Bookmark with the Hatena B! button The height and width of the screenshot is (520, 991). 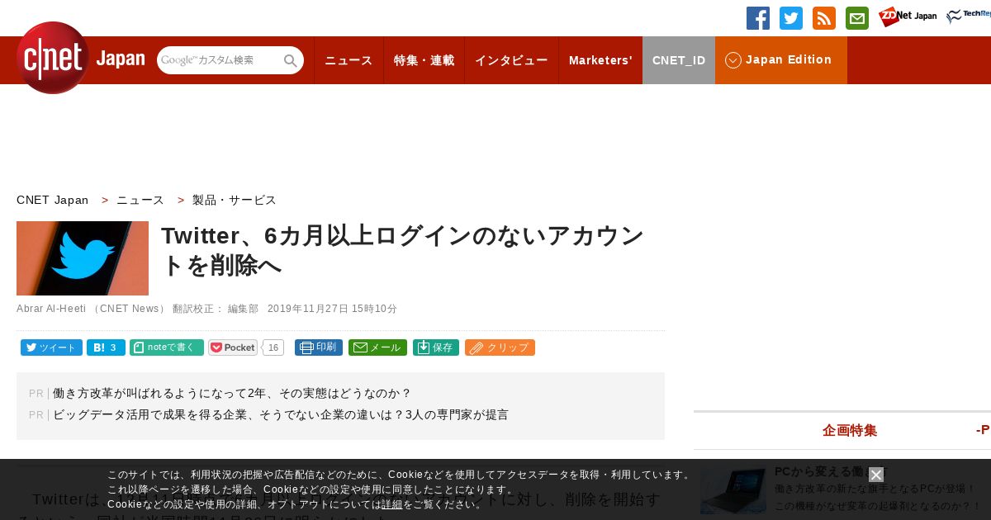(x=106, y=347)
